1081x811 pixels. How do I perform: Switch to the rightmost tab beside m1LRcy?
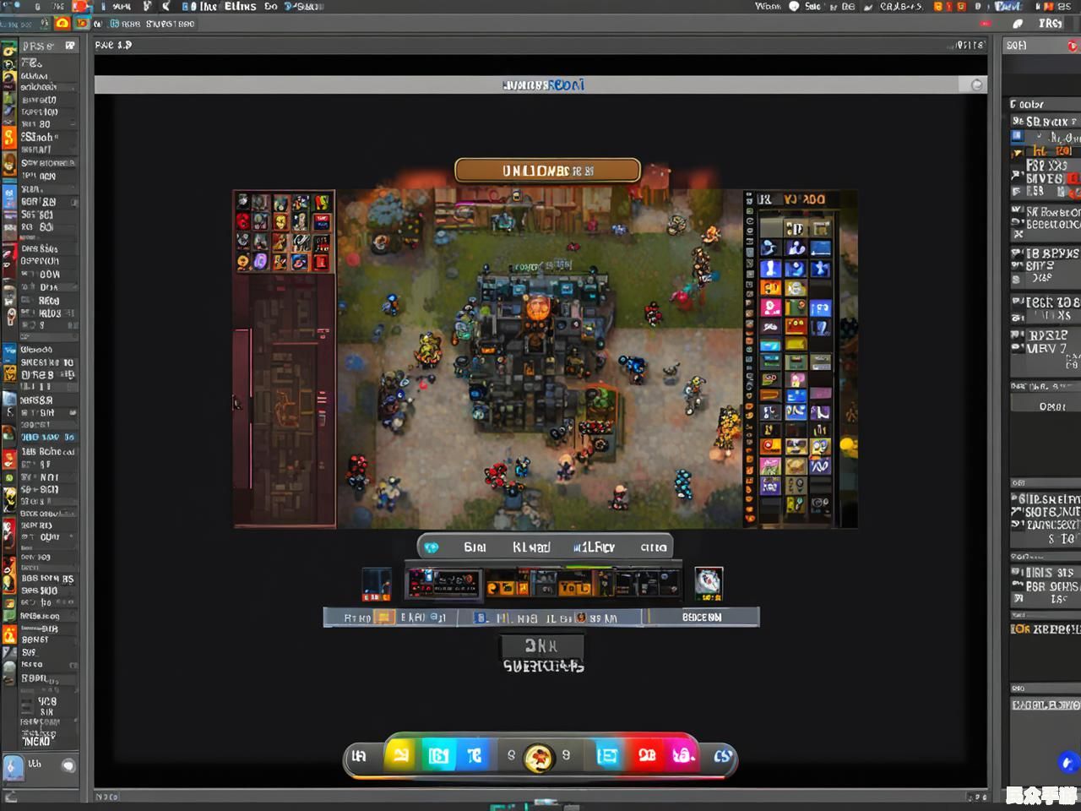pos(653,547)
